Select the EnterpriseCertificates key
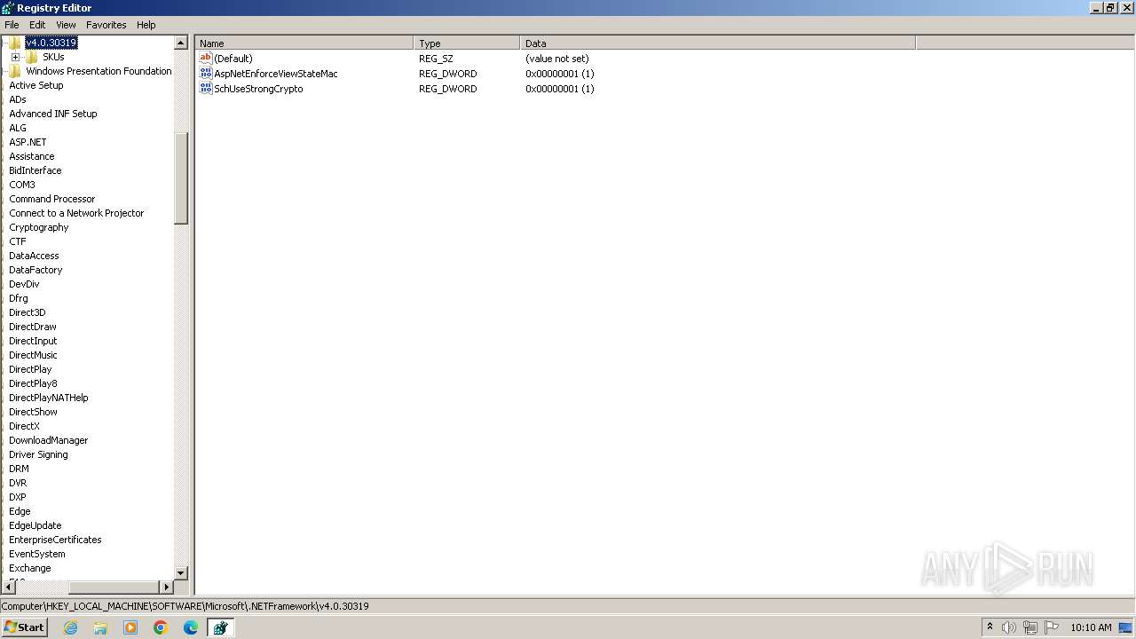This screenshot has width=1136, height=639. (x=55, y=540)
